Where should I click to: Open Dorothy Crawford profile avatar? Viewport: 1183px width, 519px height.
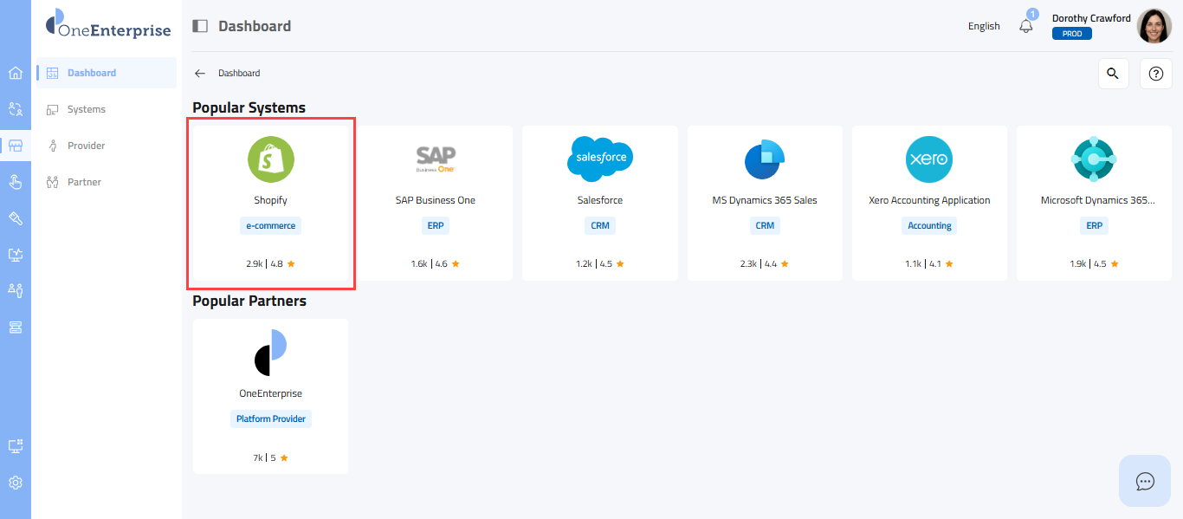(1154, 26)
